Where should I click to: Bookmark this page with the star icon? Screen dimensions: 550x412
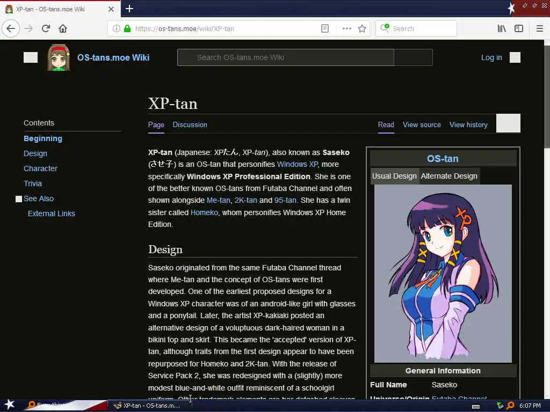point(362,28)
